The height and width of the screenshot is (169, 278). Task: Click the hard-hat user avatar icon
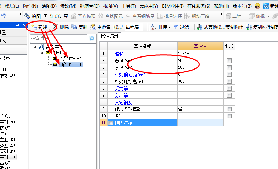(258, 6)
